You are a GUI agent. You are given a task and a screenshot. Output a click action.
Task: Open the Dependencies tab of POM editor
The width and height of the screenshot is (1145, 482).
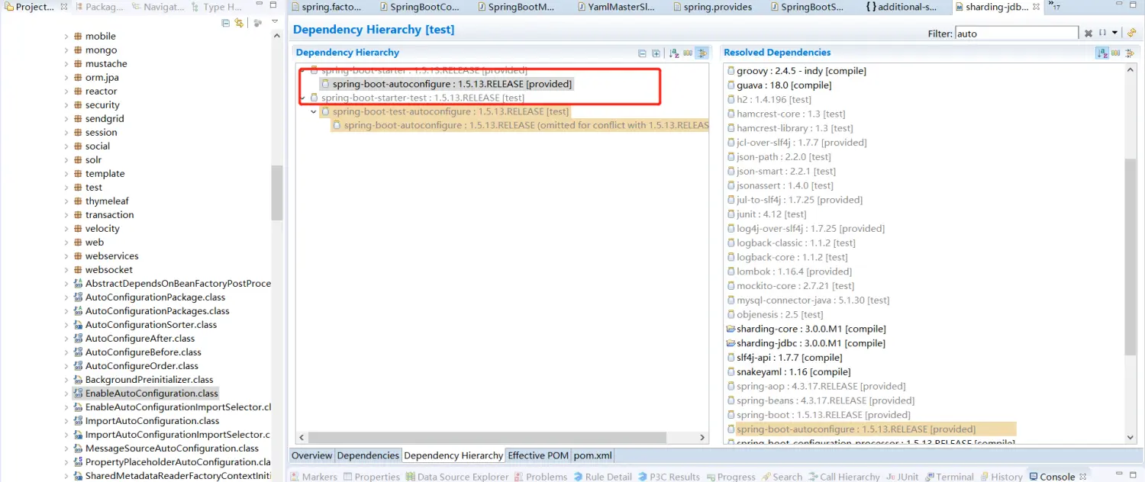pyautogui.click(x=368, y=455)
